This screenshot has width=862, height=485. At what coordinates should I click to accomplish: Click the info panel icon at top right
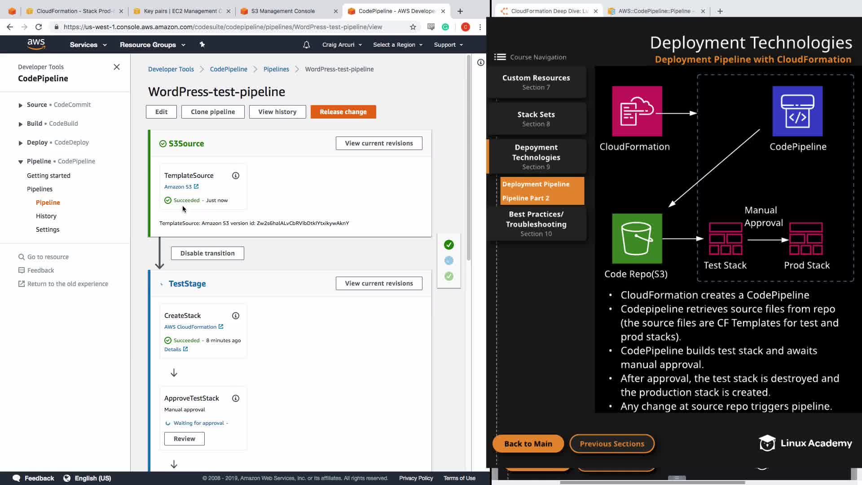point(480,62)
